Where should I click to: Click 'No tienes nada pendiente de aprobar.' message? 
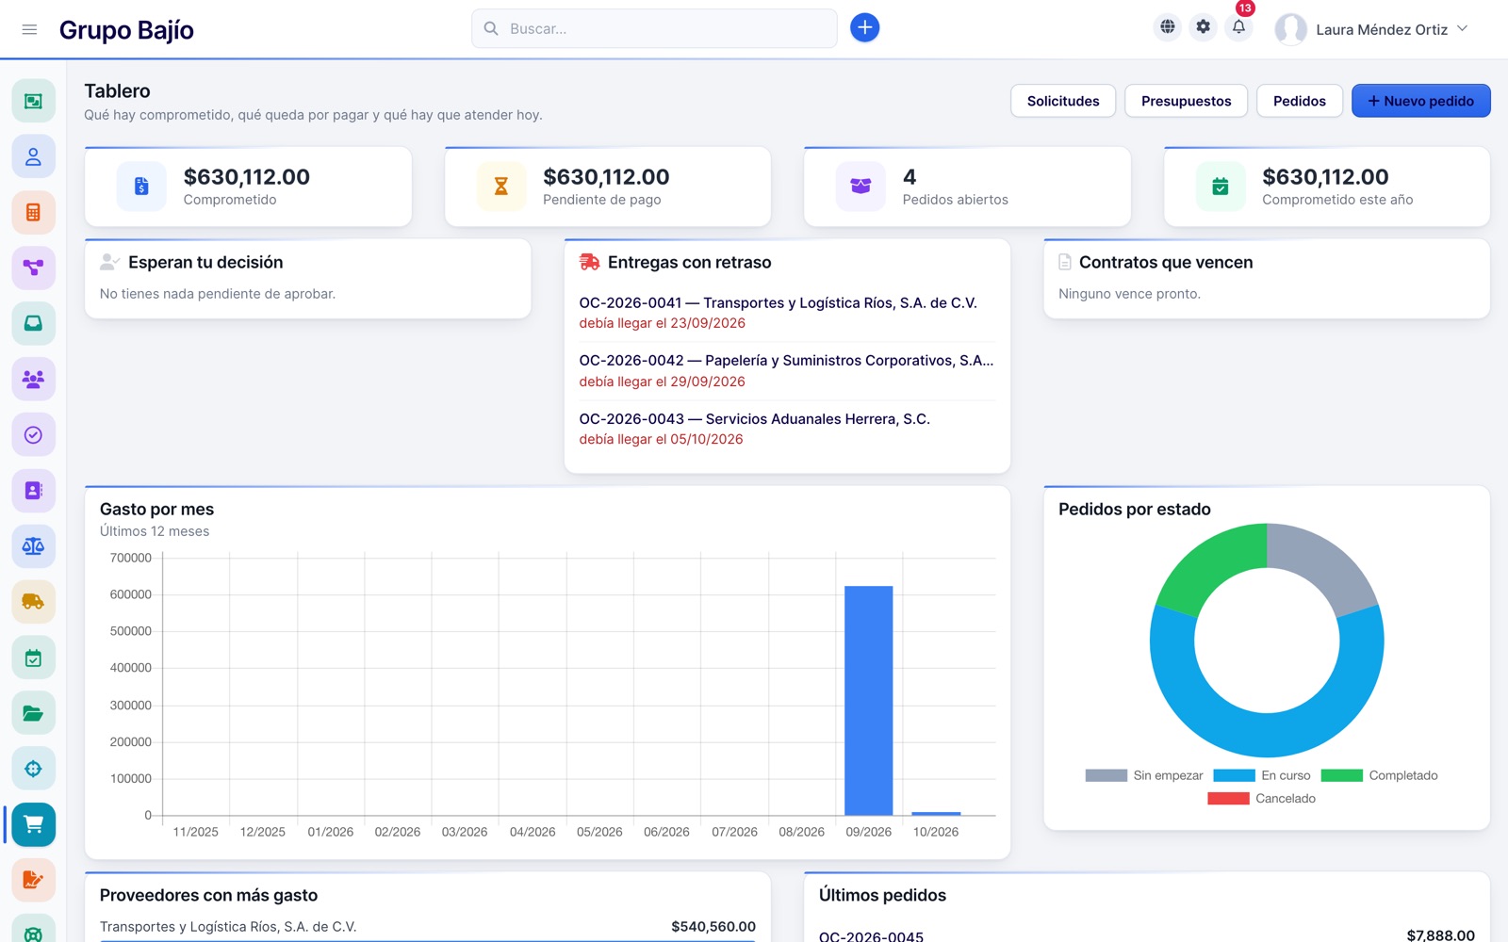point(218,294)
